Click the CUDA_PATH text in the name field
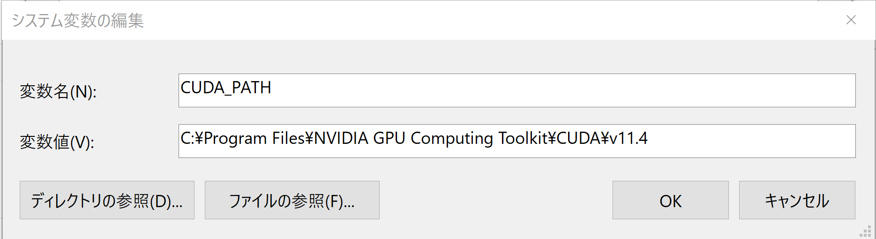This screenshot has width=876, height=239. click(x=226, y=88)
